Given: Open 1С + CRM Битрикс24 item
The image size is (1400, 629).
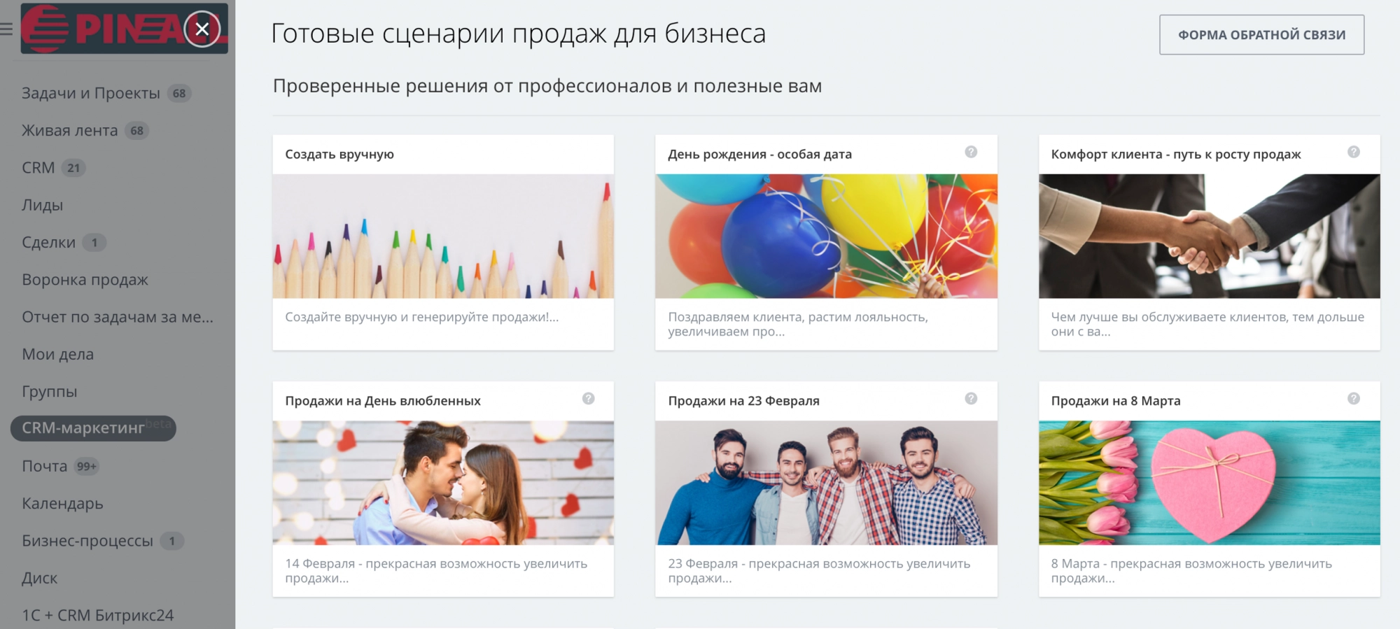Looking at the screenshot, I should [97, 615].
